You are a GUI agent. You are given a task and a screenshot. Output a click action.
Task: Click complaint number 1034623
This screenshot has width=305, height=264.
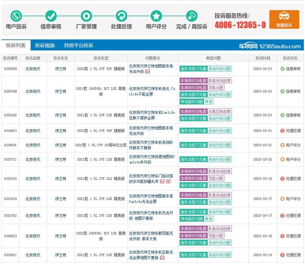(x=10, y=131)
